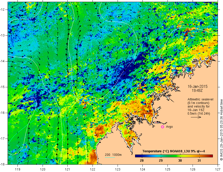Click longitude label '123' on the axis

[118, 169]
